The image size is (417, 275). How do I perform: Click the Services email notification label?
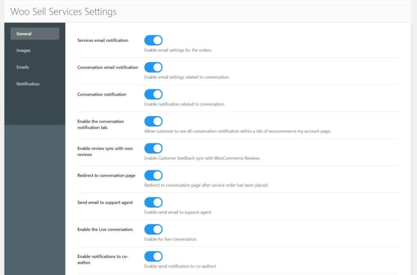tap(103, 40)
